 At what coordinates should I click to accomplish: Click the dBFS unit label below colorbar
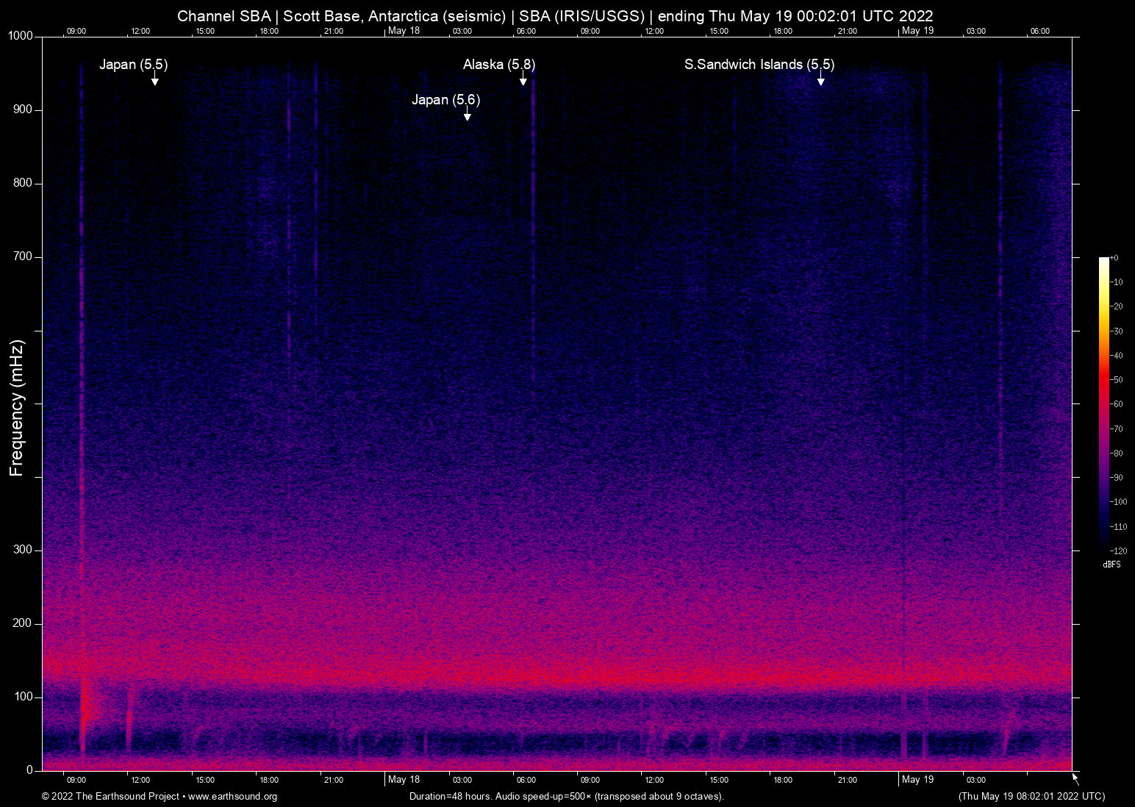(x=1111, y=564)
